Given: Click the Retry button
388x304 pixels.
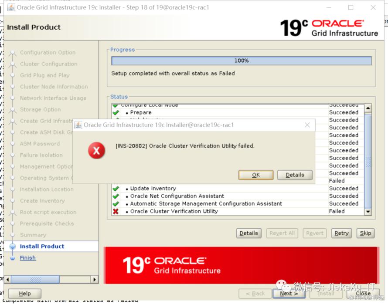Looking at the screenshot, I should (341, 233).
